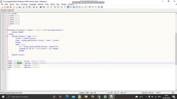Click ENG language indicator in system tray
This screenshot has width=177, height=99.
point(159,97)
